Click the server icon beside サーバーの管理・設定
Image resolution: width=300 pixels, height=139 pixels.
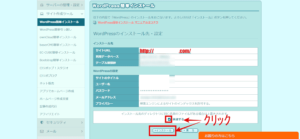point(42,5)
